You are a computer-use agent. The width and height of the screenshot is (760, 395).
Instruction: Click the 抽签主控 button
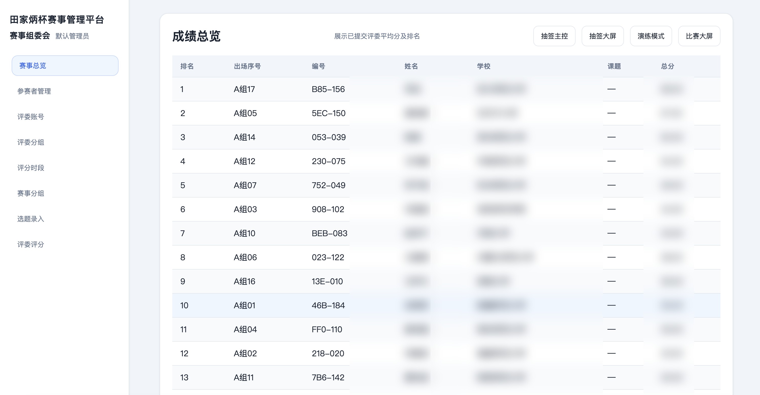[554, 36]
